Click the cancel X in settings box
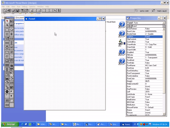The image size is (170, 128). coord(128,26)
